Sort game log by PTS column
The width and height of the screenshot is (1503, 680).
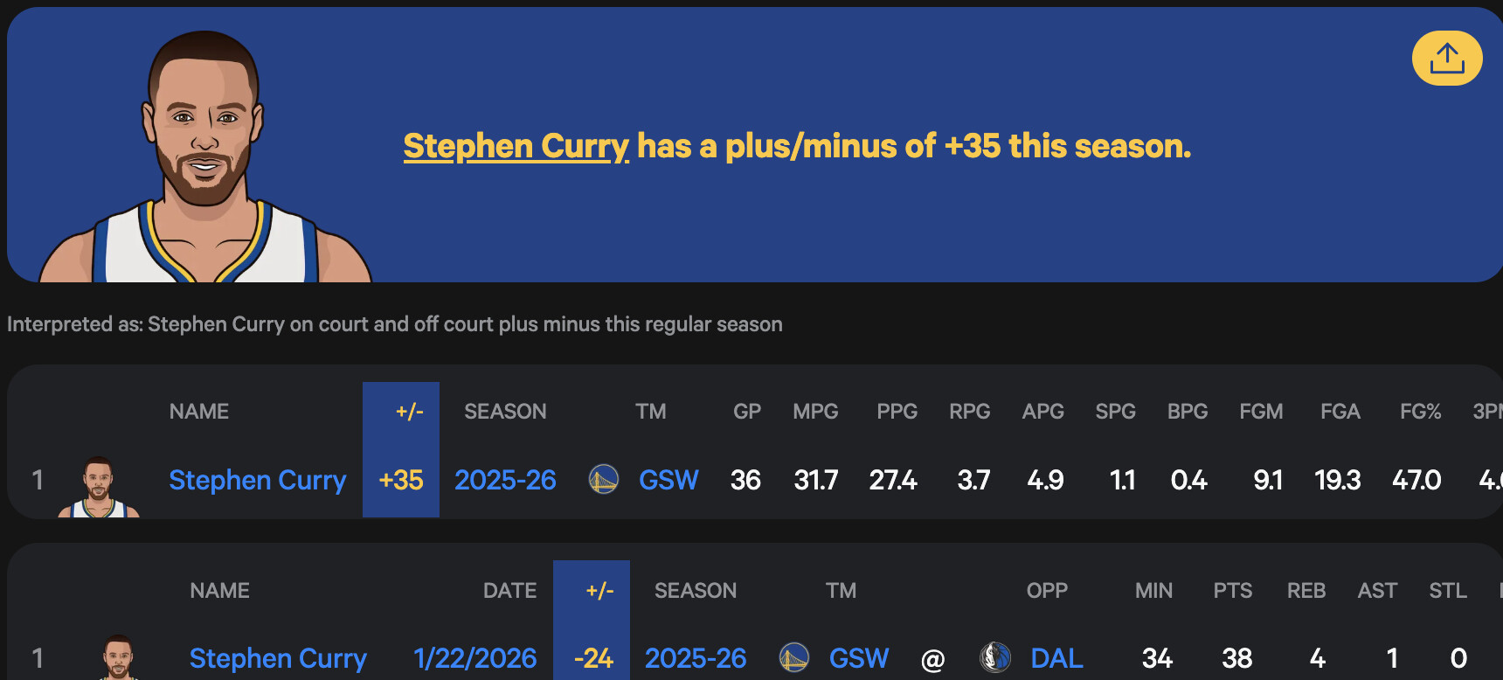pos(1232,591)
